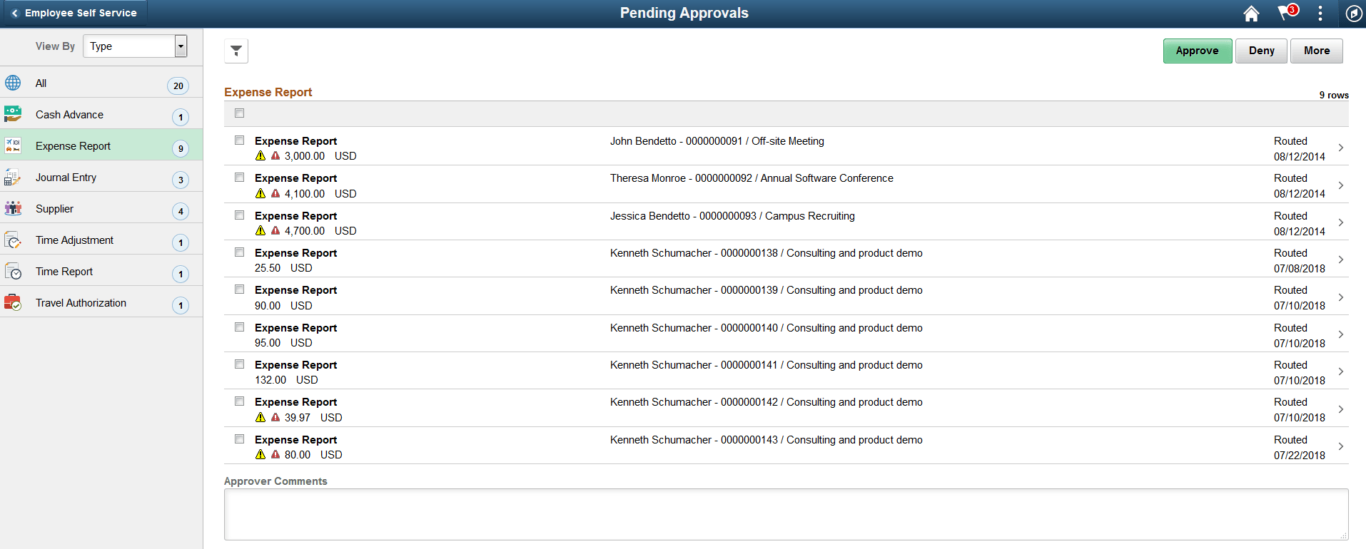1366x549 pixels.
Task: Go back to Employee Self Service
Action: tap(74, 12)
